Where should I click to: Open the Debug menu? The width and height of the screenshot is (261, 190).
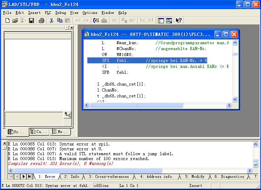coord(60,13)
